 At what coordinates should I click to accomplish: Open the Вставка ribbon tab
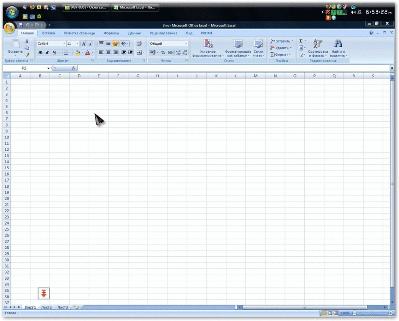tap(48, 33)
